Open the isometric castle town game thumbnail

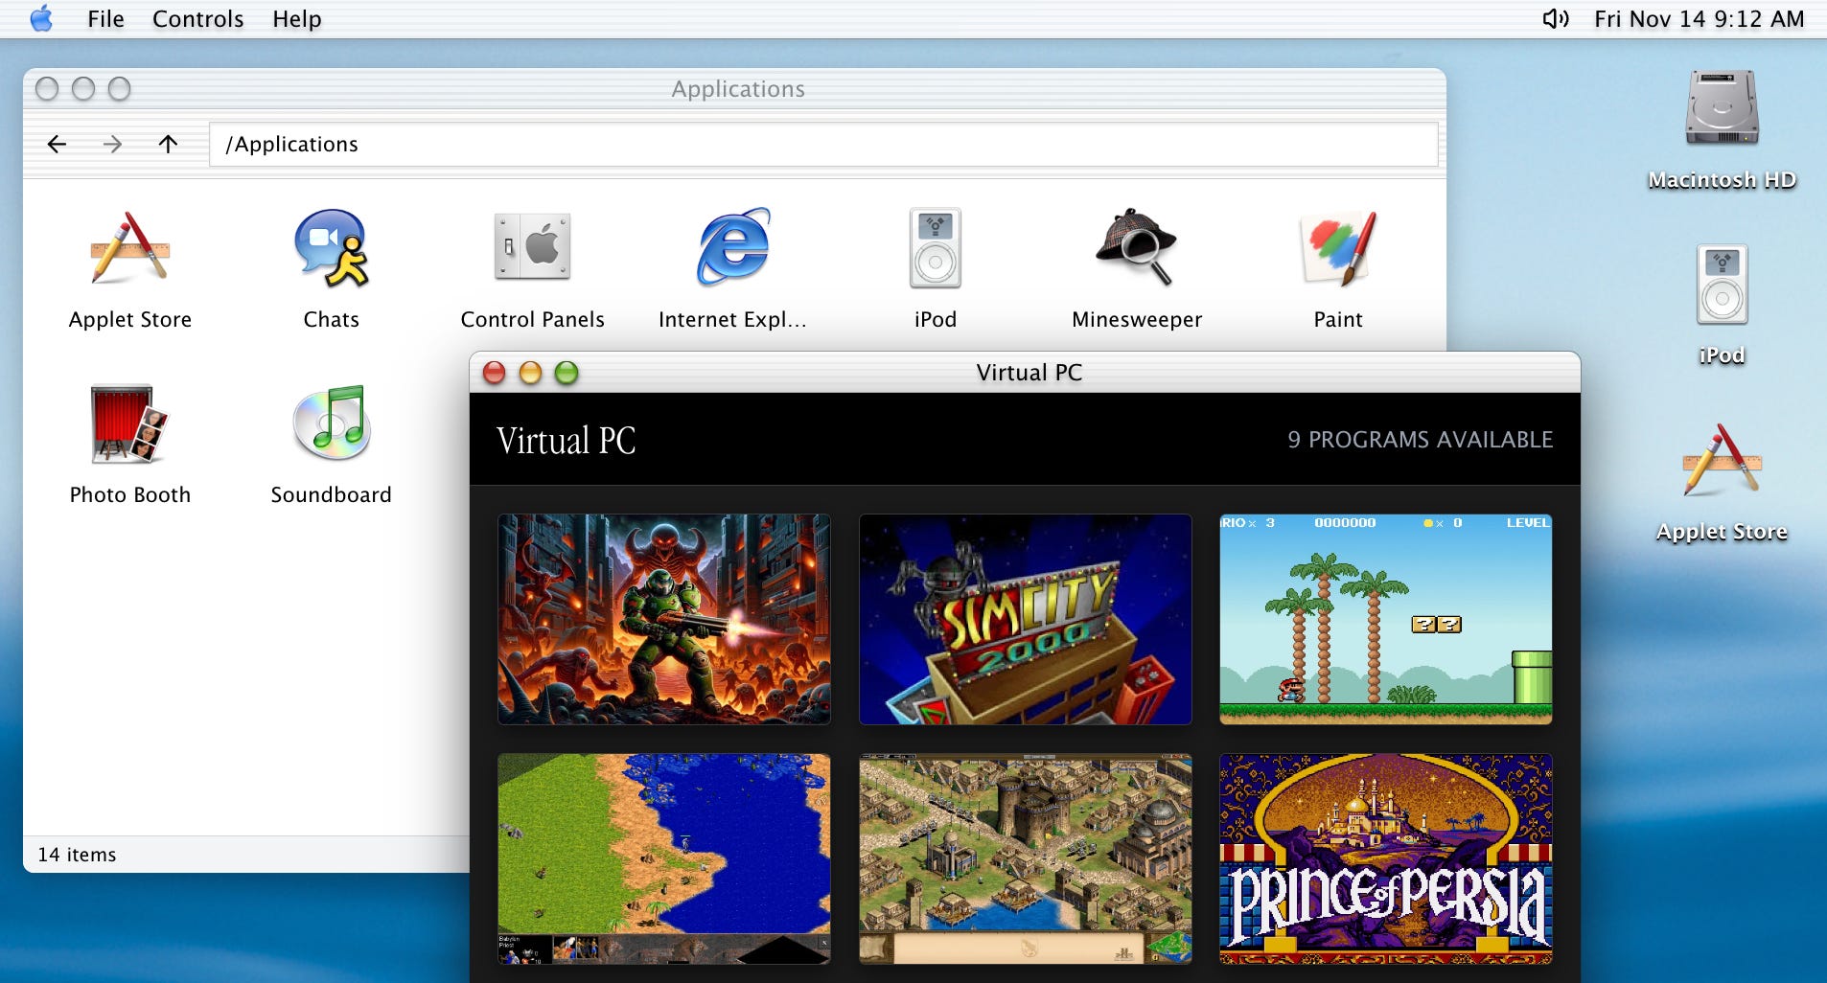click(x=1025, y=858)
